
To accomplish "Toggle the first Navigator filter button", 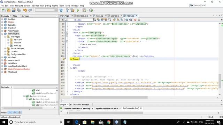I will click(x=10, y=112).
